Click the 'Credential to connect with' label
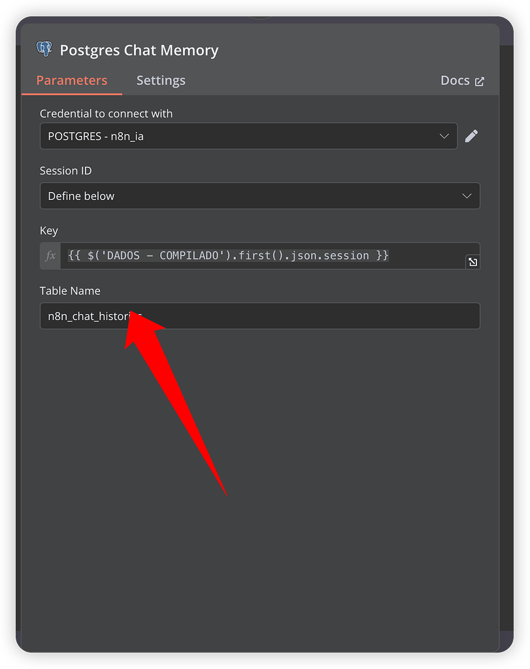 tap(106, 114)
